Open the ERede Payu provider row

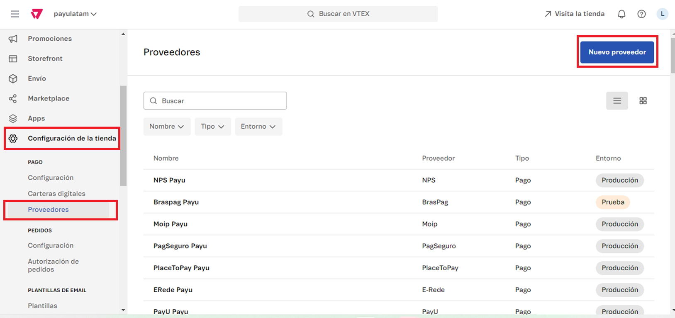[x=399, y=290]
